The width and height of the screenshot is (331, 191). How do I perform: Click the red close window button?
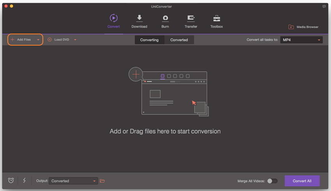click(6, 6)
